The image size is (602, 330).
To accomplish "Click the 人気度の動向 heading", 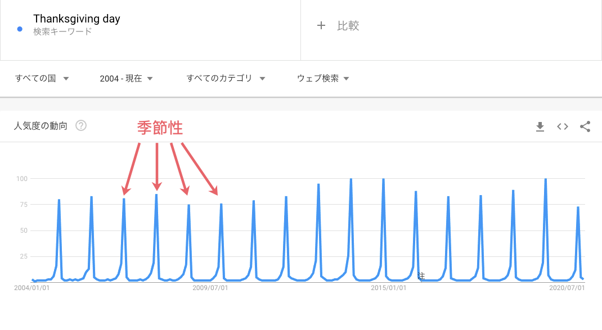I will 41,126.
